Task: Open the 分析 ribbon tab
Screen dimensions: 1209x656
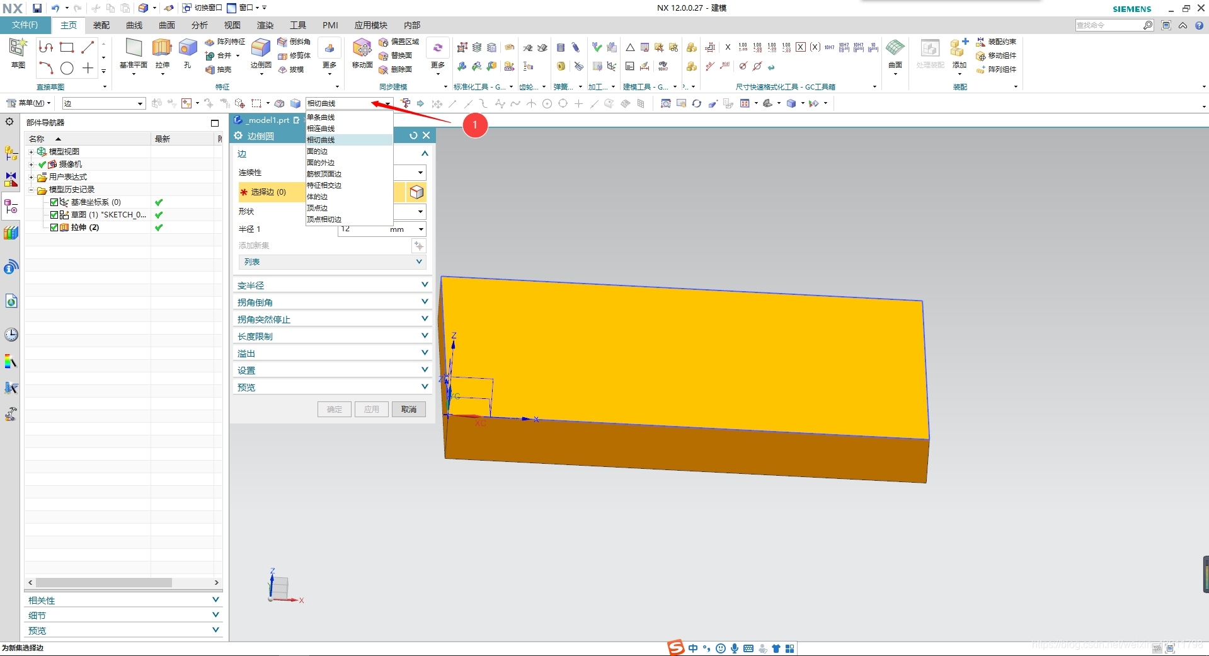Action: [200, 25]
